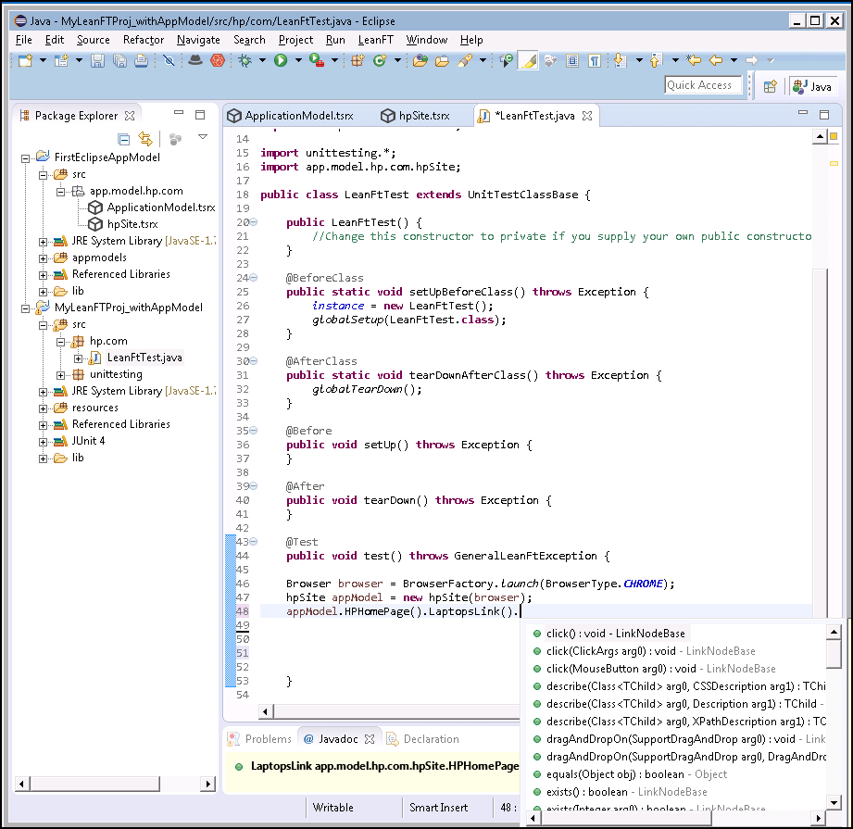Fold the test() method at line 43

click(x=254, y=542)
